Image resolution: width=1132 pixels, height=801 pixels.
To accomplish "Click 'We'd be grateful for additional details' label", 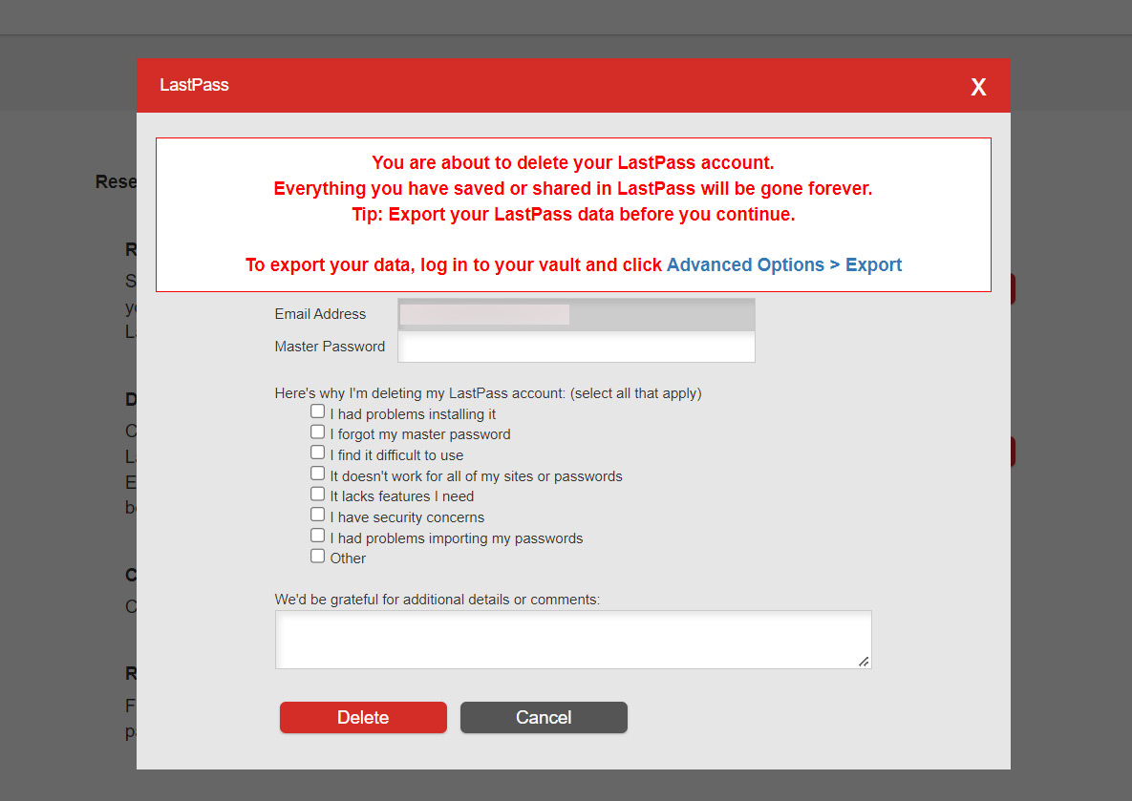I will (x=438, y=600).
